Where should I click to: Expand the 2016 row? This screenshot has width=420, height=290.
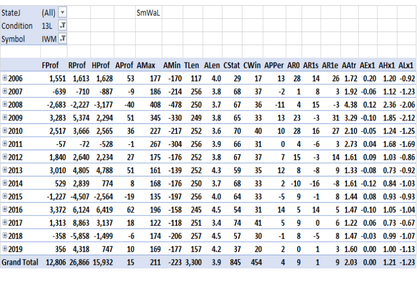(5, 209)
